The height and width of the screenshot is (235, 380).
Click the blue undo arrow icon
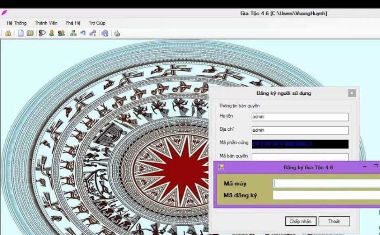[x=83, y=33]
